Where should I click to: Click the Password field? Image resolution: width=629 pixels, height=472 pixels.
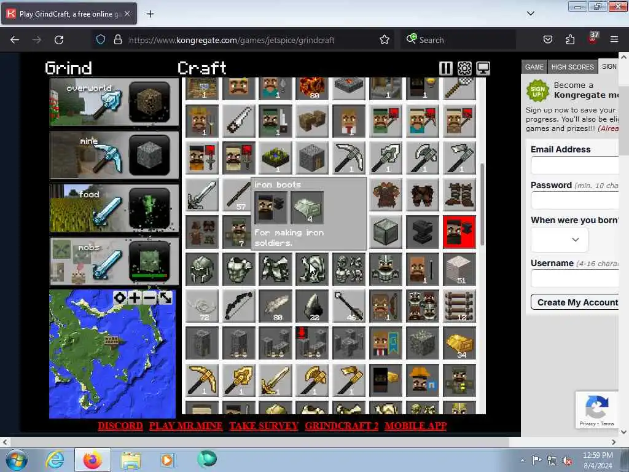coord(575,201)
